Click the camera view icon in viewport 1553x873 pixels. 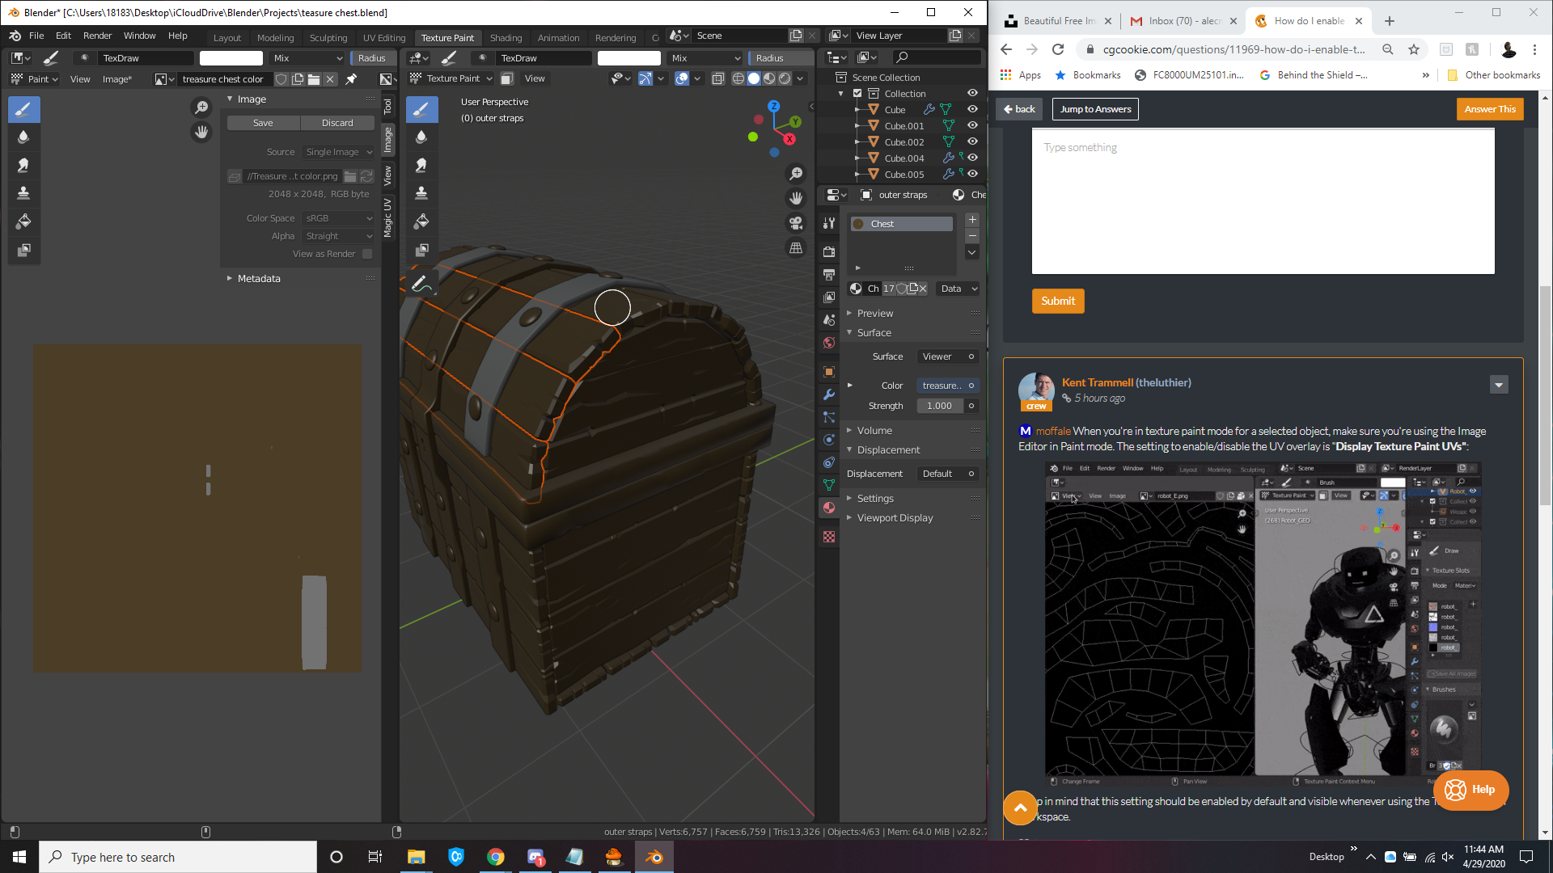796,223
